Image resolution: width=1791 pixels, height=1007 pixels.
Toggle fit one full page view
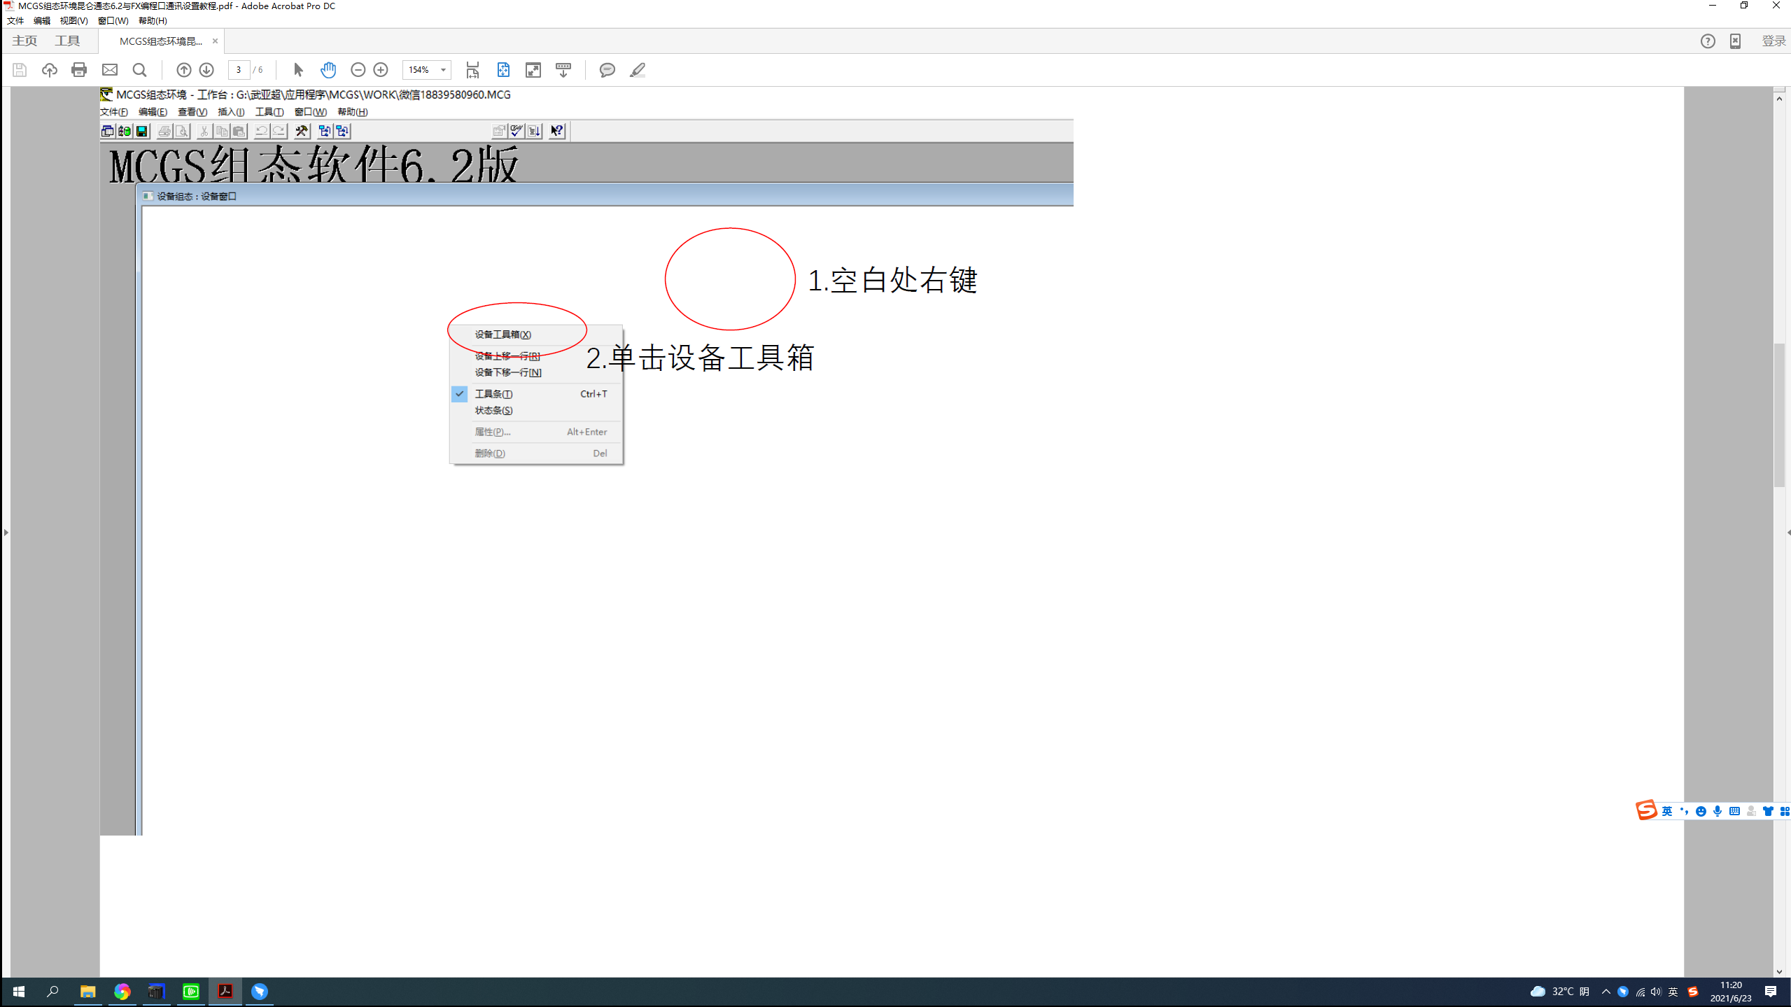tap(503, 70)
